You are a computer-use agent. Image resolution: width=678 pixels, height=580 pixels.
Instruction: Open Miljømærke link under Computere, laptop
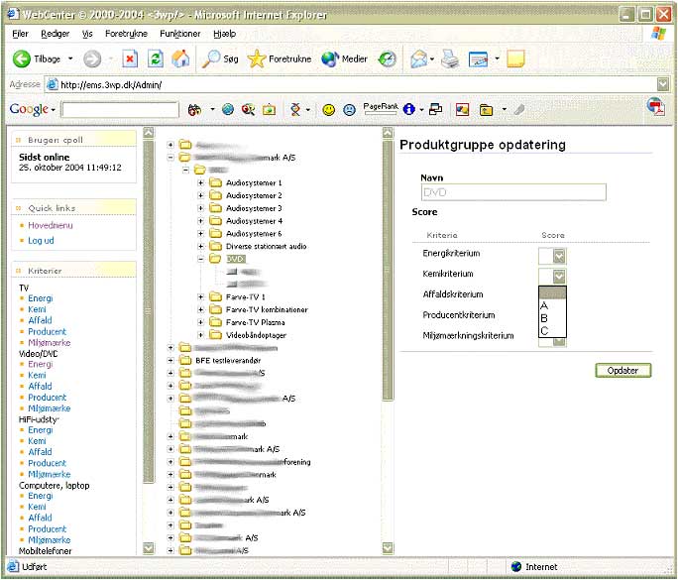tap(49, 540)
